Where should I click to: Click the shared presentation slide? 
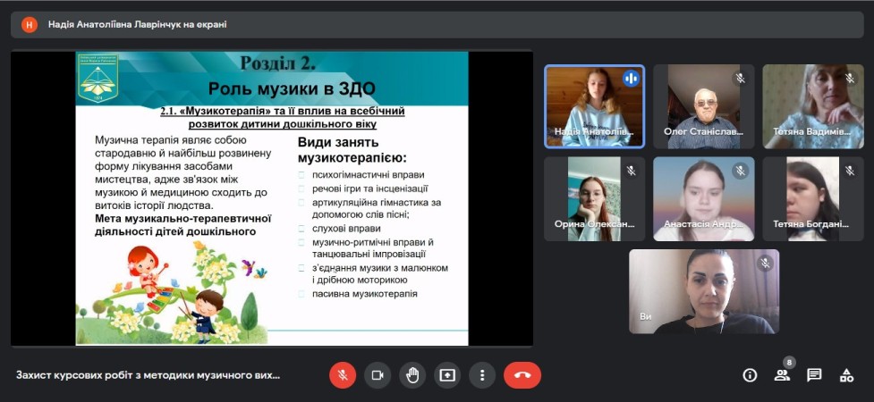tap(272, 198)
